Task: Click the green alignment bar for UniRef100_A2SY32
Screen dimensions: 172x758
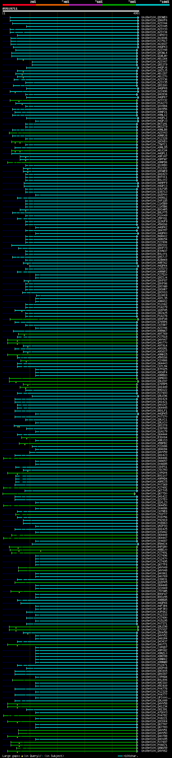Action: 74,100
